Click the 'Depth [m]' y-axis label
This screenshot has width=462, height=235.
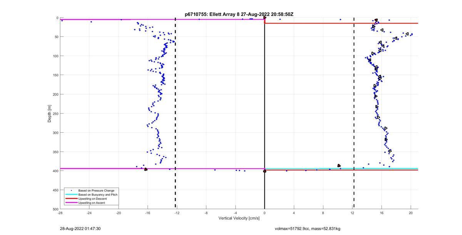(49, 113)
